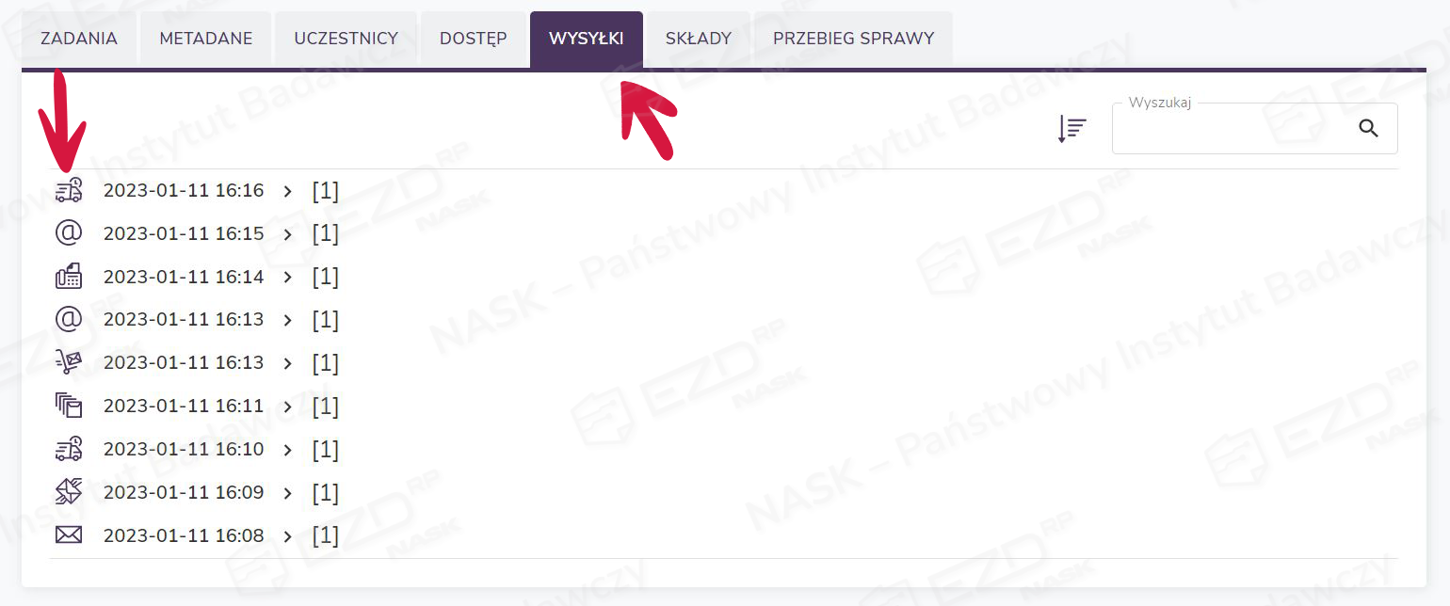This screenshot has height=606, width=1450.
Task: Click the magnifier search icon
Action: 1368,129
